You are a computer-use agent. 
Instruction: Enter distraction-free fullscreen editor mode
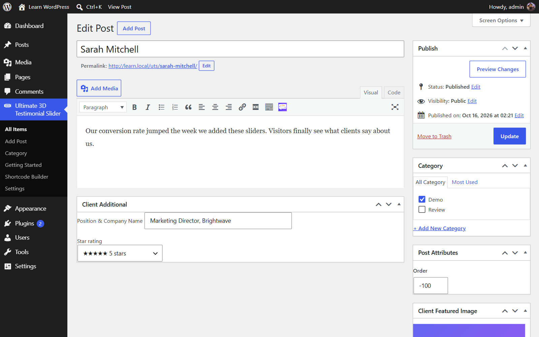tap(395, 107)
